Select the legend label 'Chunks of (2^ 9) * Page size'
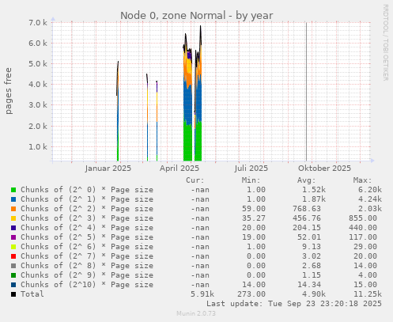The image size is (393, 322). [x=87, y=275]
